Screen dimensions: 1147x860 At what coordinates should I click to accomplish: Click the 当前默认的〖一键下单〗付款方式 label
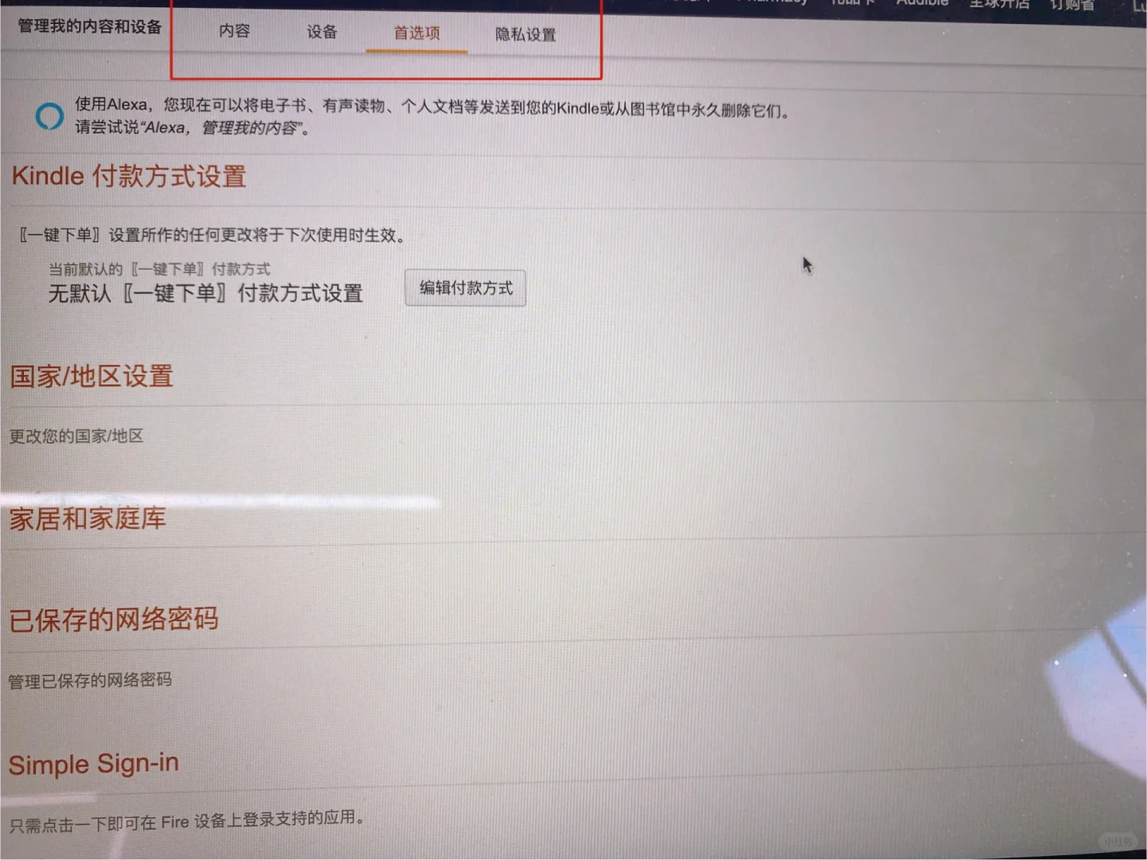click(x=159, y=269)
